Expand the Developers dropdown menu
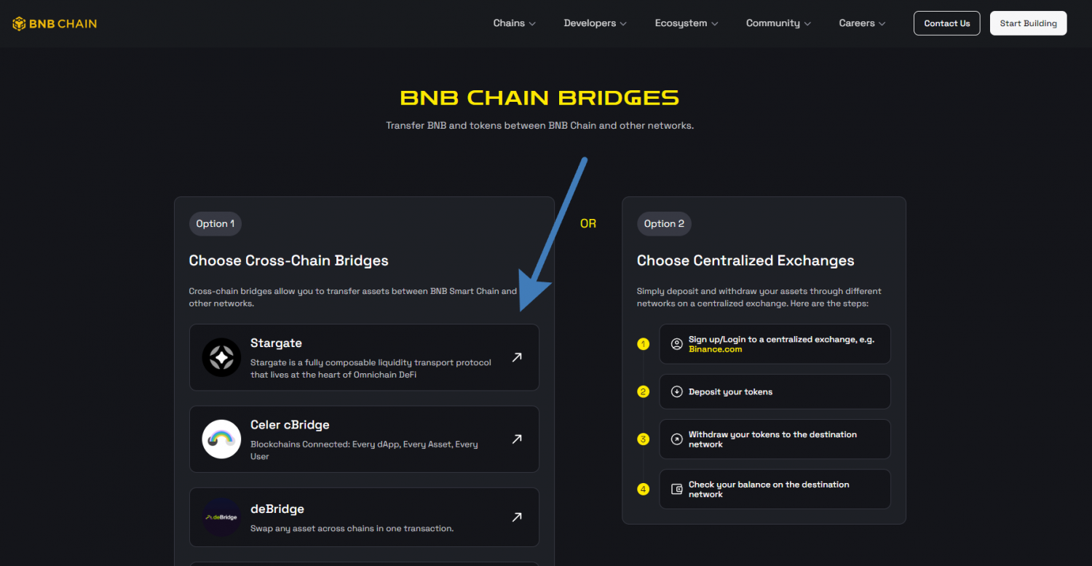1092x566 pixels. (x=595, y=23)
